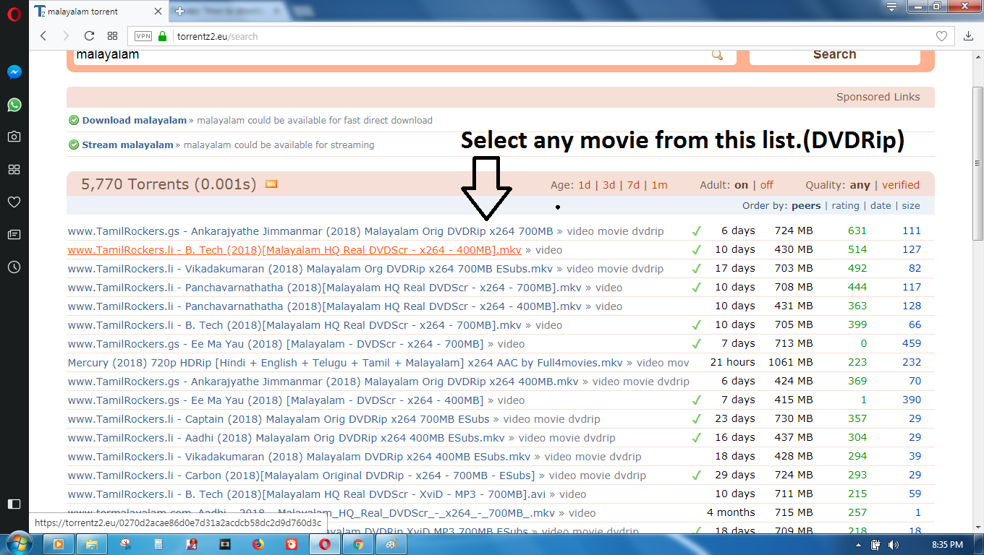Open Google Chrome from the taskbar

click(x=357, y=544)
